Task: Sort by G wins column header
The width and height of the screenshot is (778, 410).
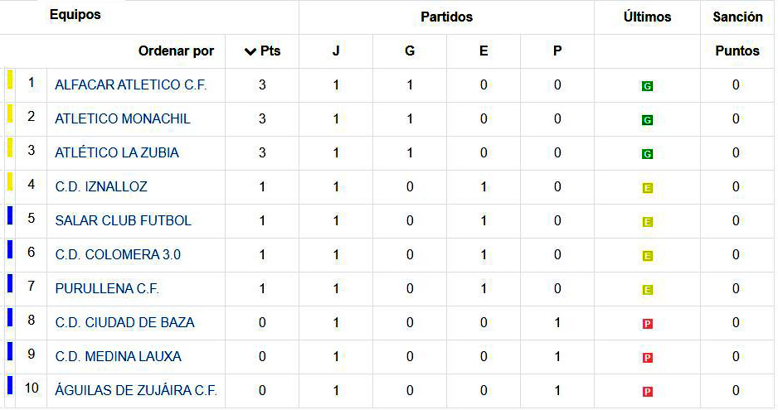Action: pyautogui.click(x=410, y=51)
